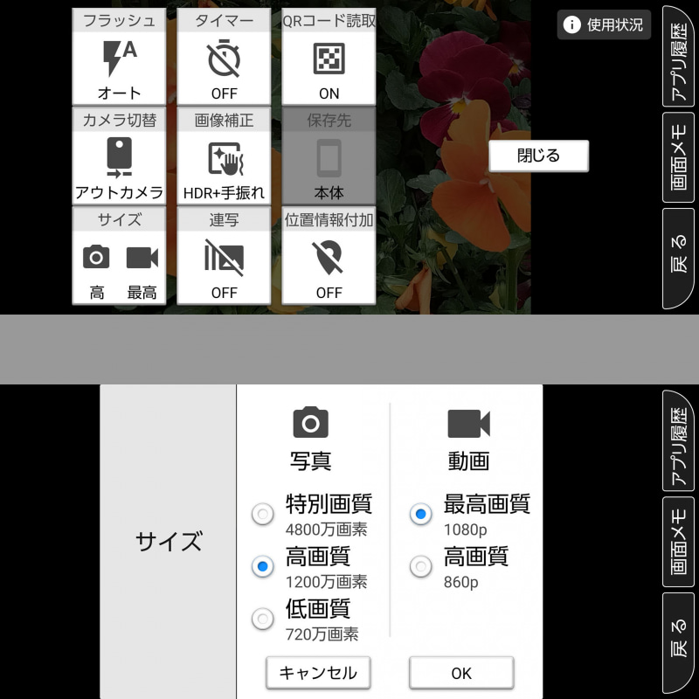699x699 pixels.
Task: Tap the 使用状況 info indicator
Action: coord(605,25)
